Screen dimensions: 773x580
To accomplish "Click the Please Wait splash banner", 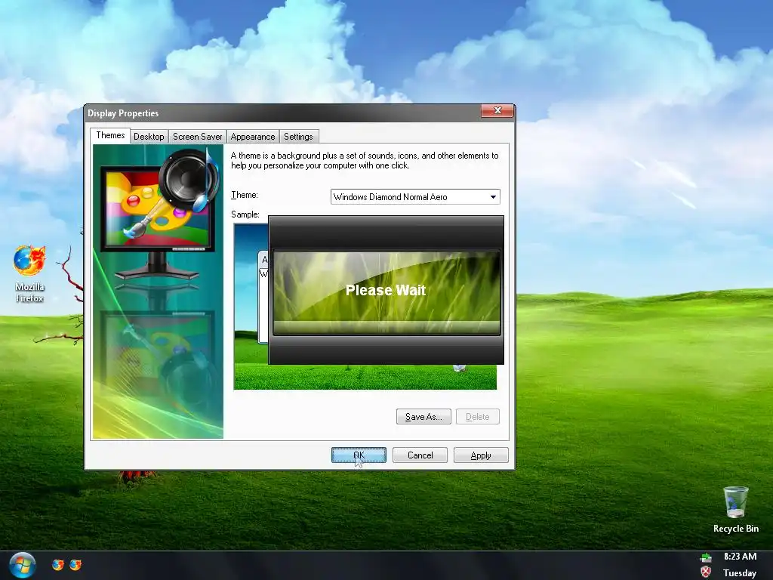I will 386,290.
